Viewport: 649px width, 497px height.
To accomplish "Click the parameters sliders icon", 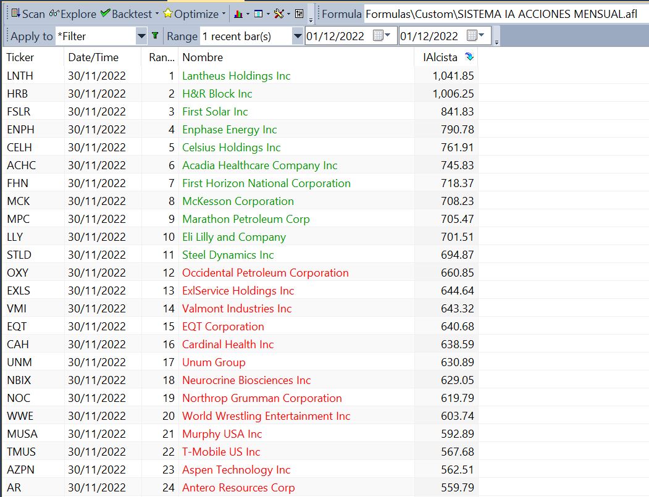I will point(299,14).
